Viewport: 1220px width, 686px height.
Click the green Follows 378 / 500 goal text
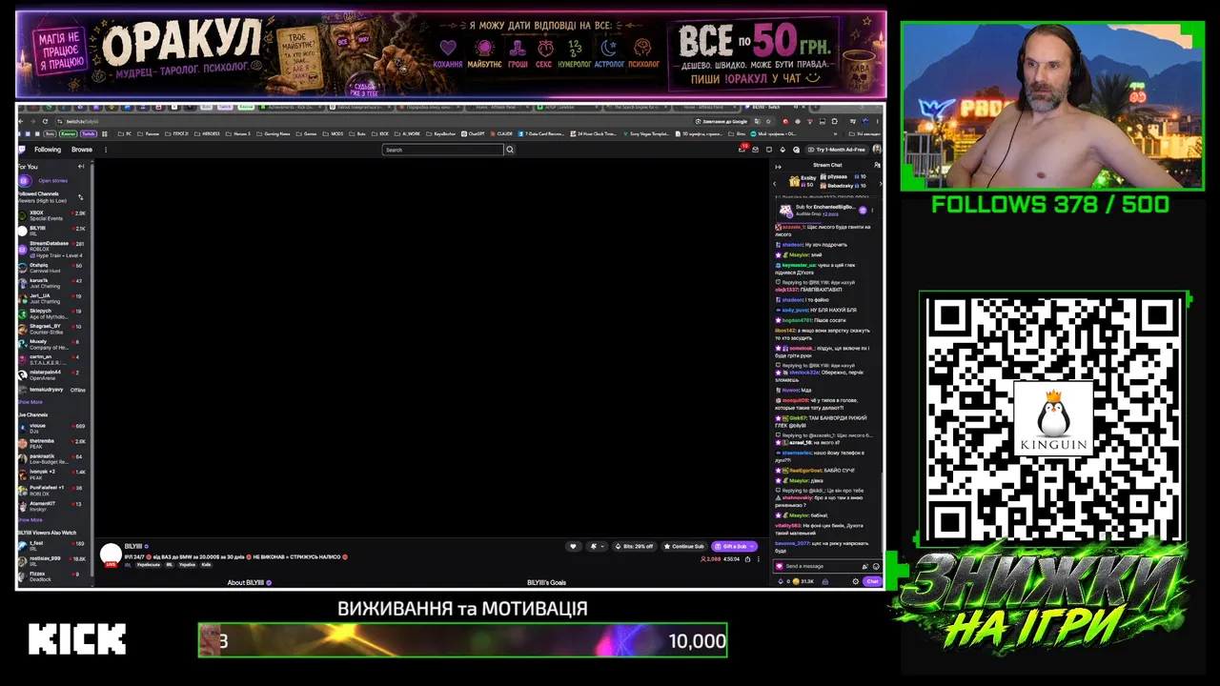(x=1050, y=204)
